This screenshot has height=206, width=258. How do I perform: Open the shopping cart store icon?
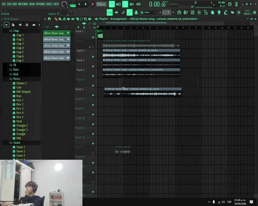(239, 12)
